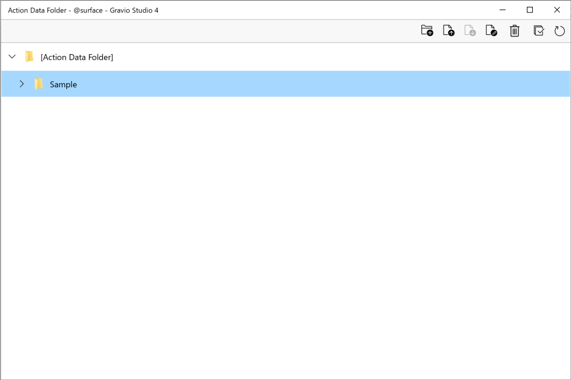Collapse the Action Data Folder tree

(x=11, y=56)
